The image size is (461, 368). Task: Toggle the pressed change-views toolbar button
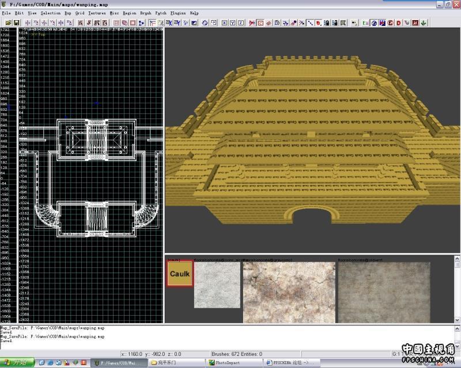click(x=152, y=23)
